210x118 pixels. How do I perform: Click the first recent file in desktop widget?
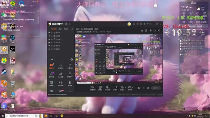(192, 41)
